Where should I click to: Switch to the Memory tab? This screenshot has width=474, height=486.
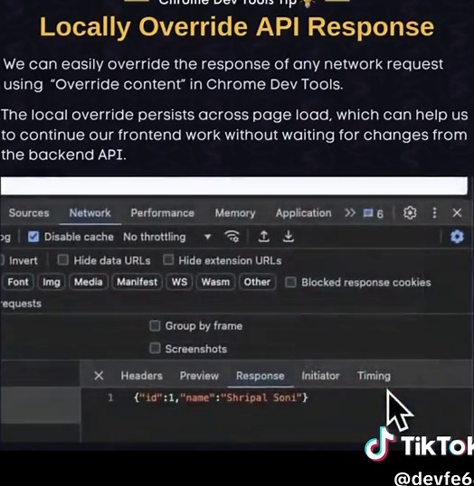click(x=235, y=213)
